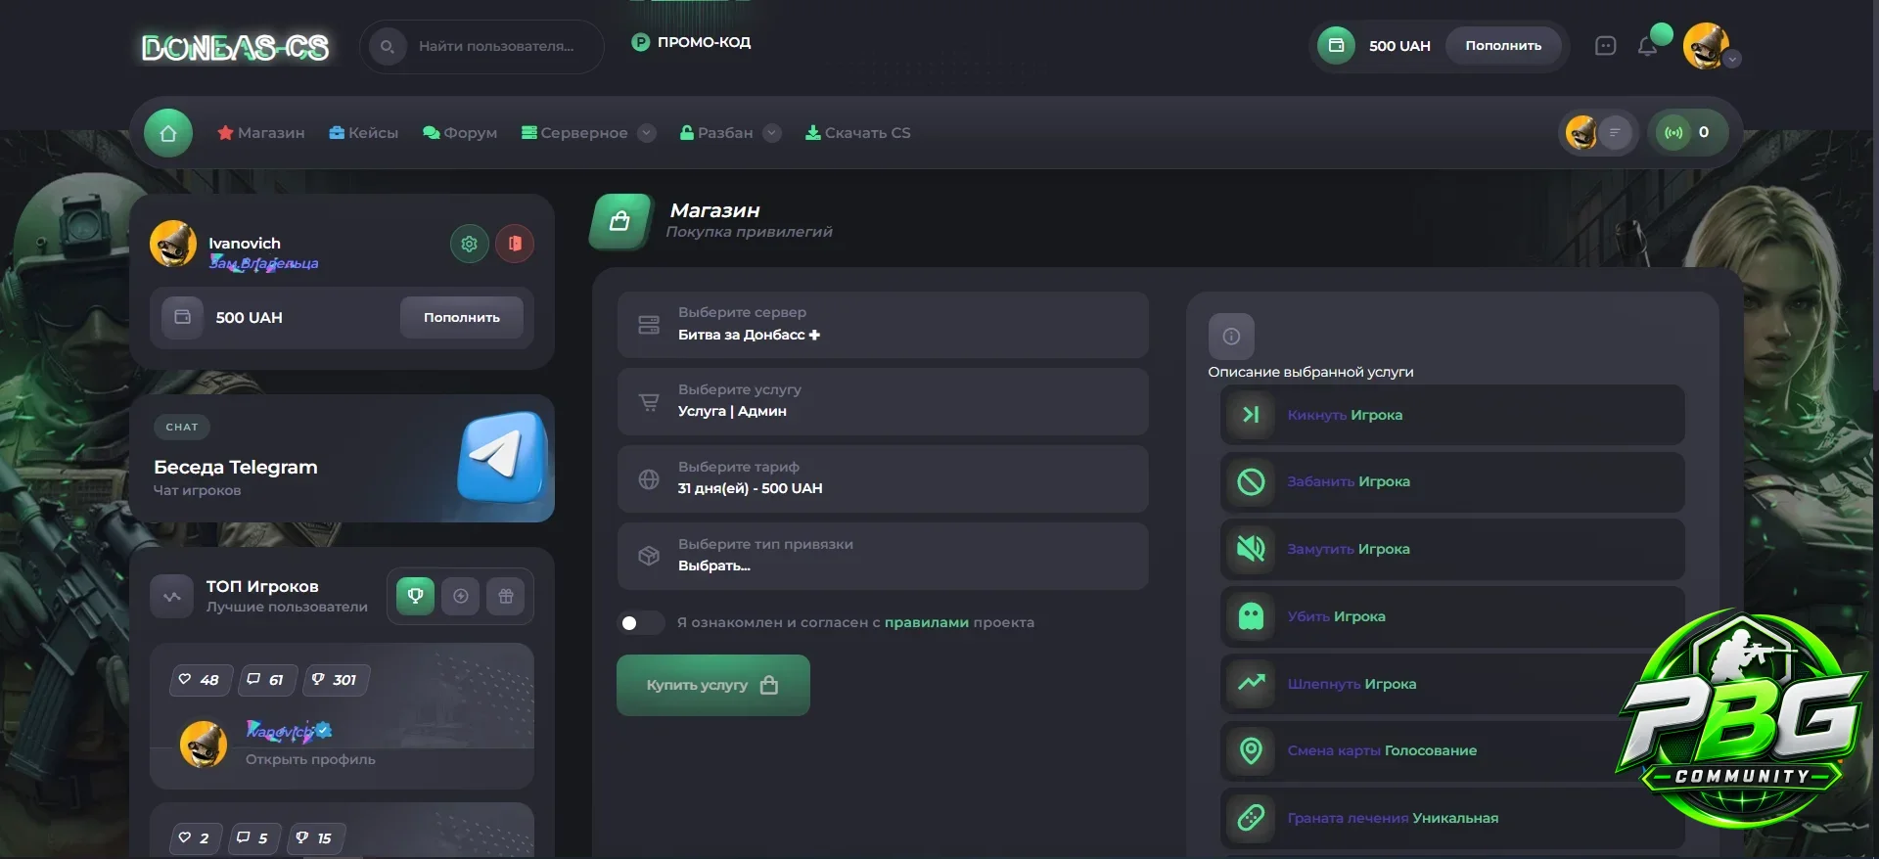Click the ghost icon for Убить Игрока
The image size is (1879, 859).
(1251, 616)
